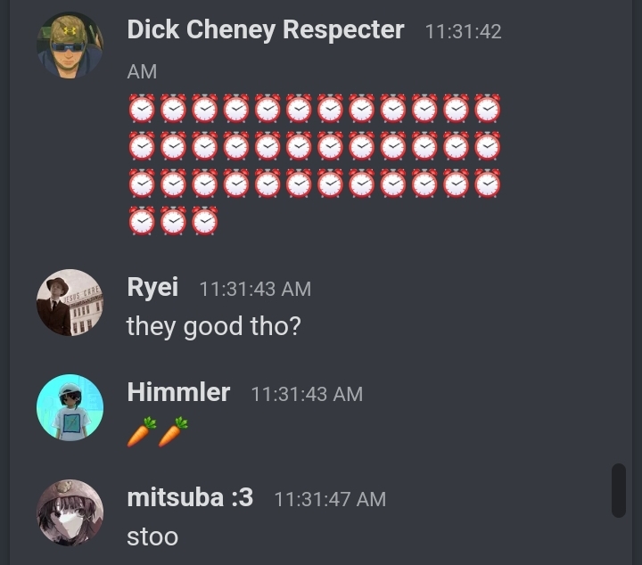The image size is (642, 565).
Task: Open Ryei's profile picture
Action: [70, 302]
